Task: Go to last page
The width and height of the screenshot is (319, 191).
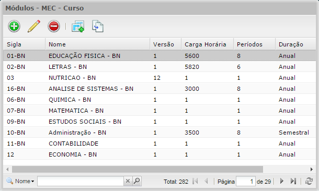Action: 293,181
